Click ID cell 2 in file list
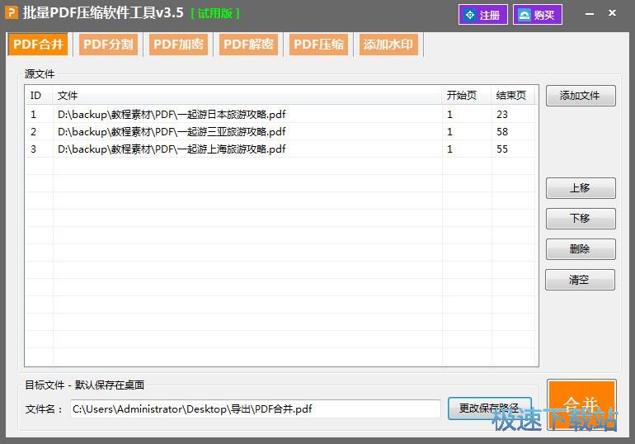The image size is (635, 444). [x=40, y=132]
